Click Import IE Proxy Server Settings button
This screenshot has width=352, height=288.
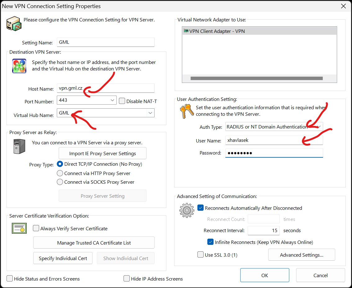tap(102, 153)
